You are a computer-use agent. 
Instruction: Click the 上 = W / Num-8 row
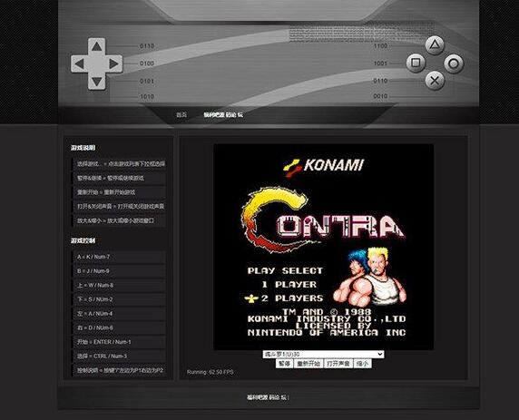tap(120, 286)
